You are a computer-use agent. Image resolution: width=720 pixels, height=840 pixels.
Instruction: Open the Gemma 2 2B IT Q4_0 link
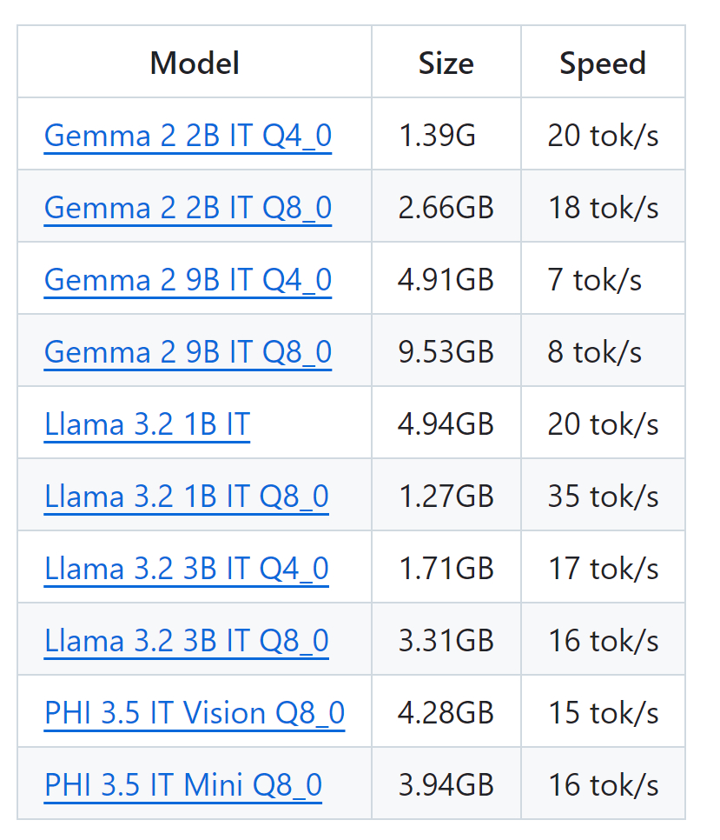188,136
